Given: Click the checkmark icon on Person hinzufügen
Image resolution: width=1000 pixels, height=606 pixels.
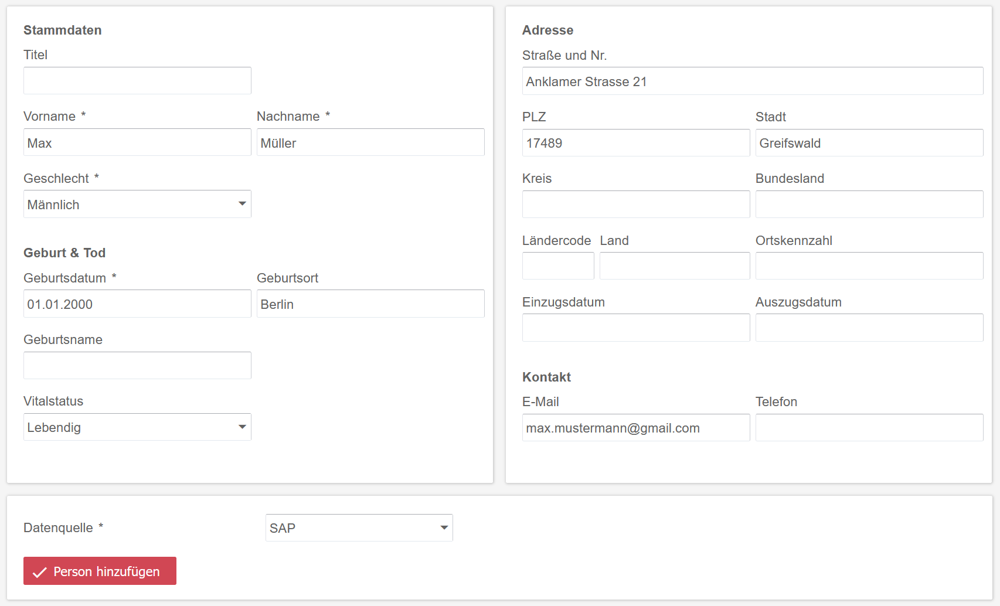Looking at the screenshot, I should point(40,572).
